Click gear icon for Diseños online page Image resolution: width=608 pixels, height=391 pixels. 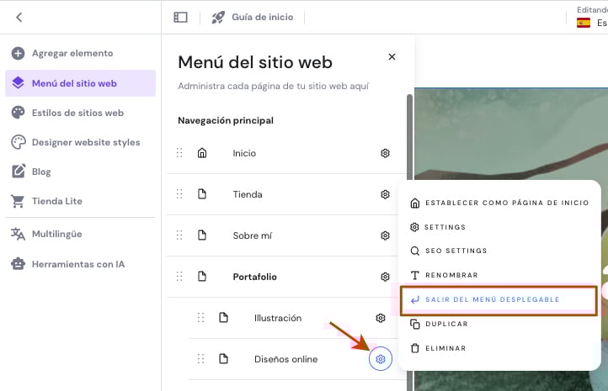tap(381, 359)
